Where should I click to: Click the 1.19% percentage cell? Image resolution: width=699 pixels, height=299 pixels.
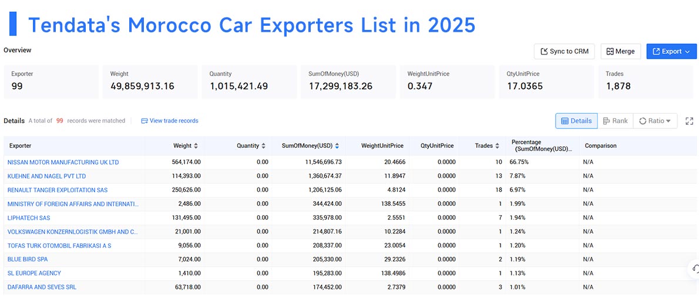[517, 259]
